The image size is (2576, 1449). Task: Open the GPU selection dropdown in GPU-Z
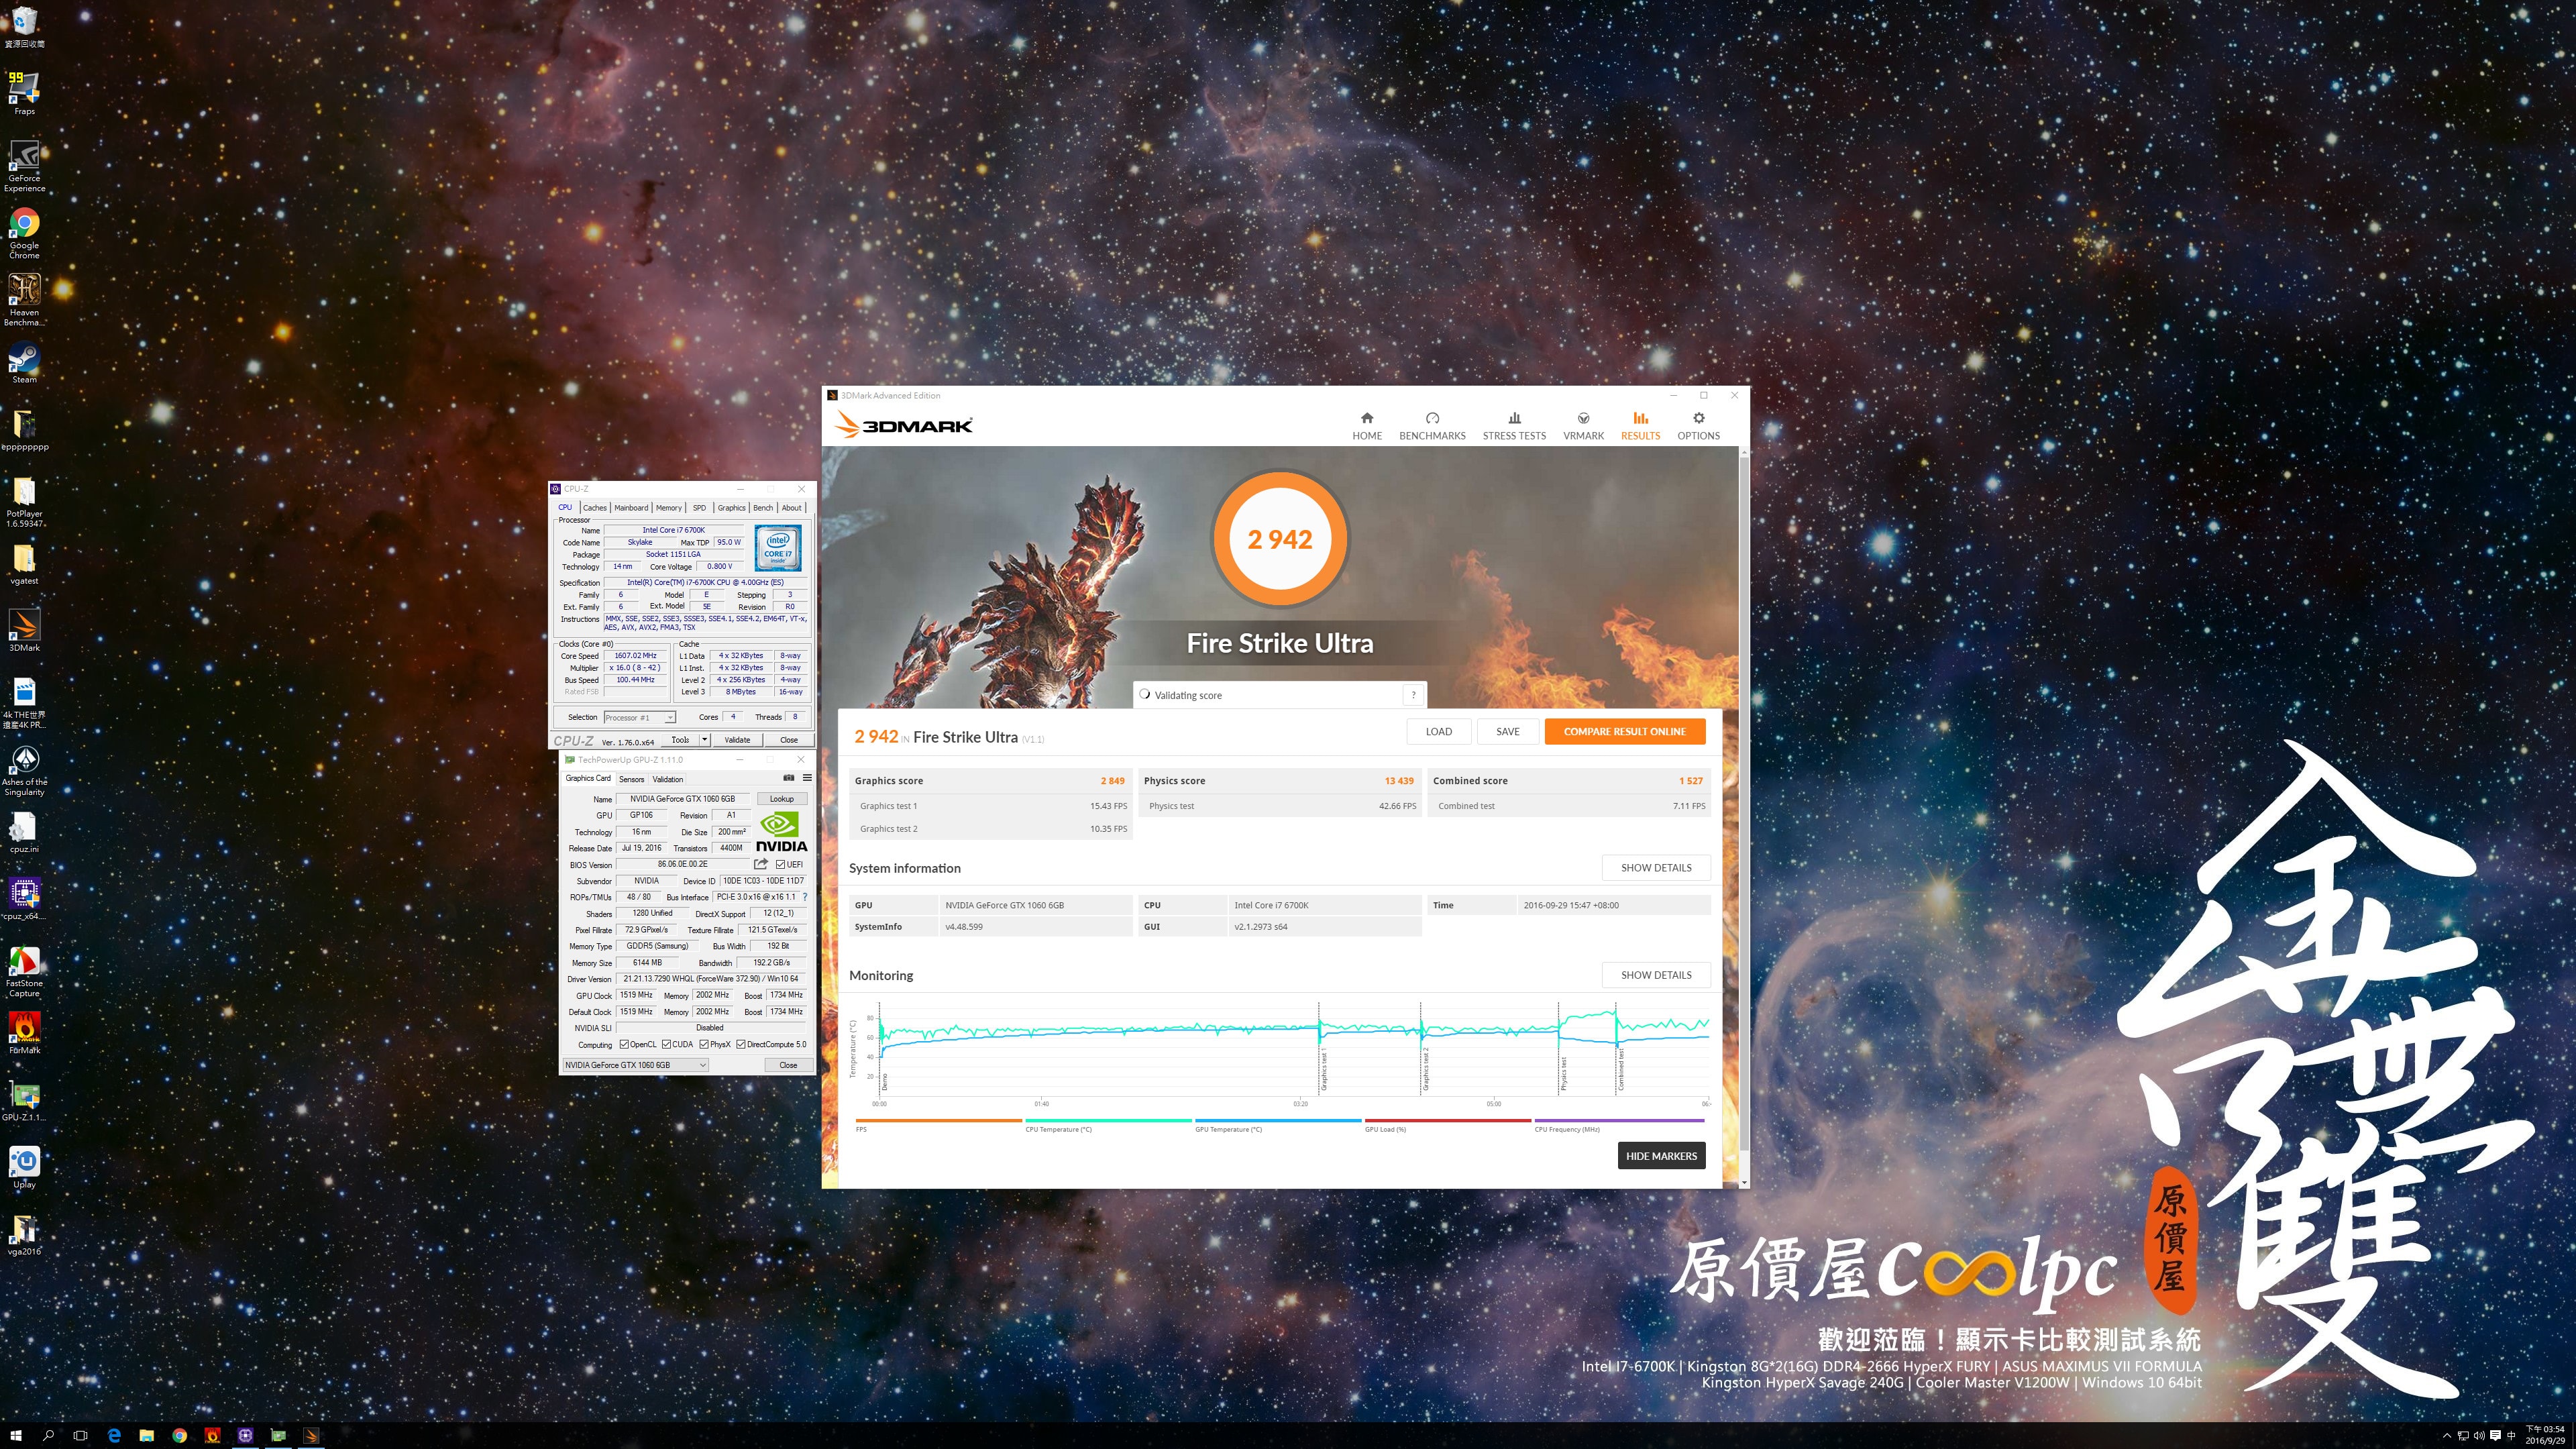pyautogui.click(x=635, y=1065)
